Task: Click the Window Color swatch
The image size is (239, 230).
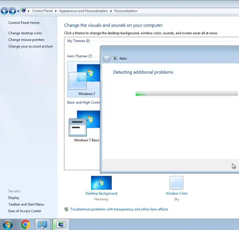Action: click(x=176, y=183)
